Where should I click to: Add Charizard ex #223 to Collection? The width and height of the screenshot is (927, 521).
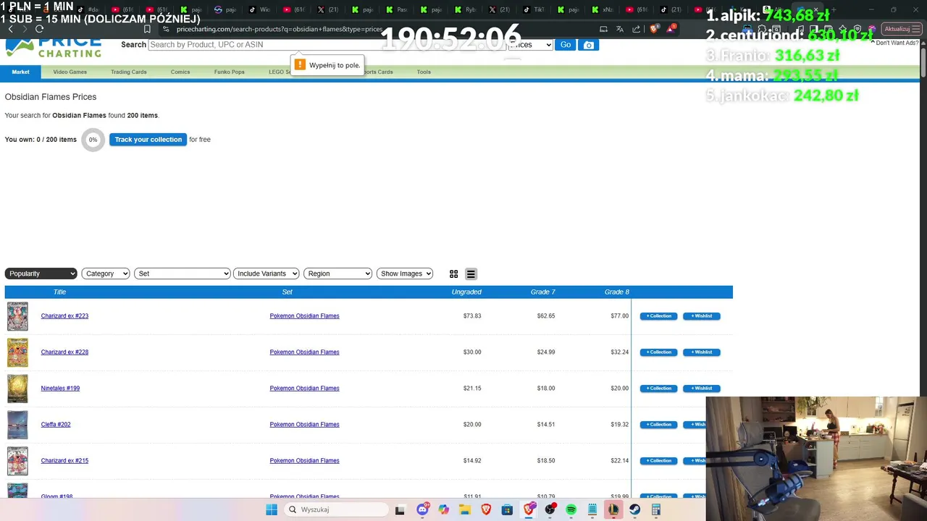(x=658, y=316)
